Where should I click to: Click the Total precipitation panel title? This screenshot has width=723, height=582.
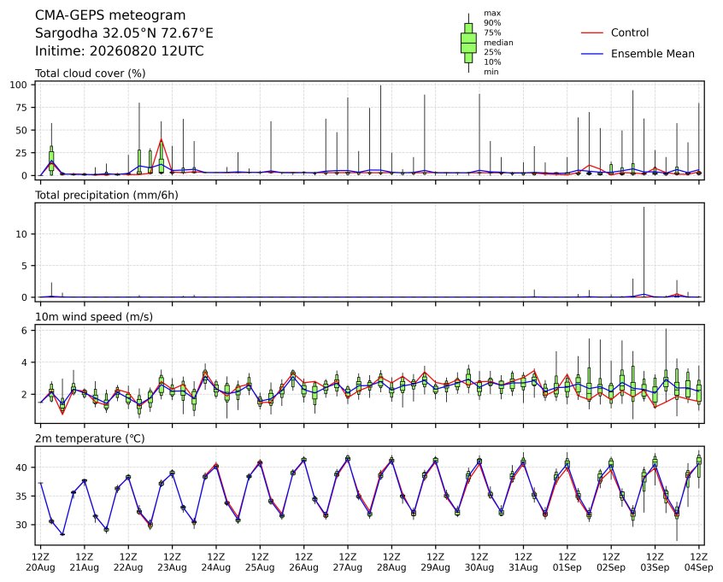[107, 195]
